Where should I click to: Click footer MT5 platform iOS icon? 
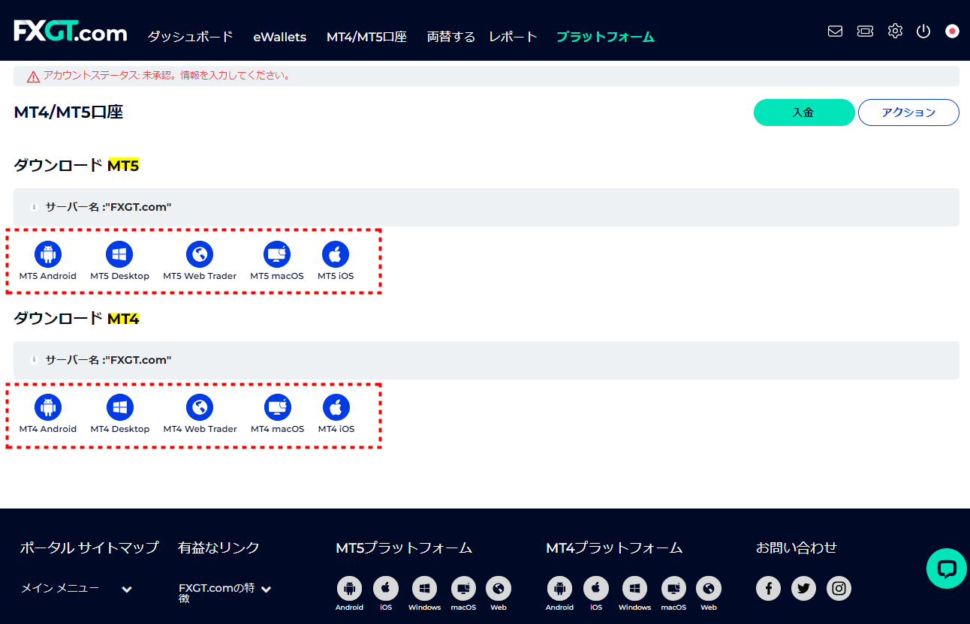click(x=386, y=589)
